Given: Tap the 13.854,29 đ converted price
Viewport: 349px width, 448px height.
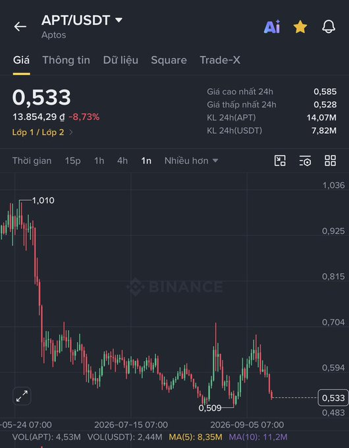Looking at the screenshot, I should 39,117.
